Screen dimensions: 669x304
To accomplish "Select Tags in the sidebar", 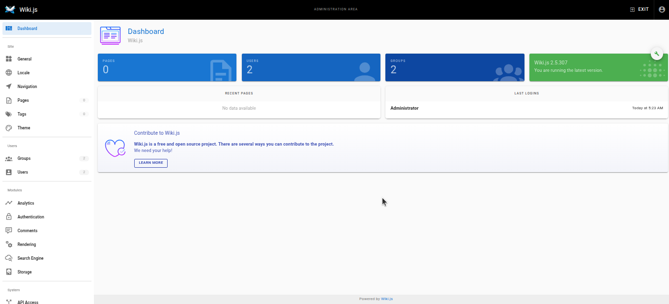I will (x=47, y=114).
